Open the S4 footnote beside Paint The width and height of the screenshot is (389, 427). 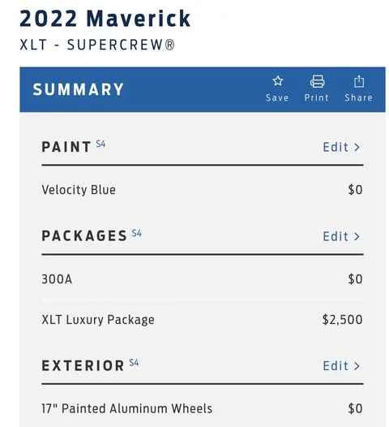point(100,144)
